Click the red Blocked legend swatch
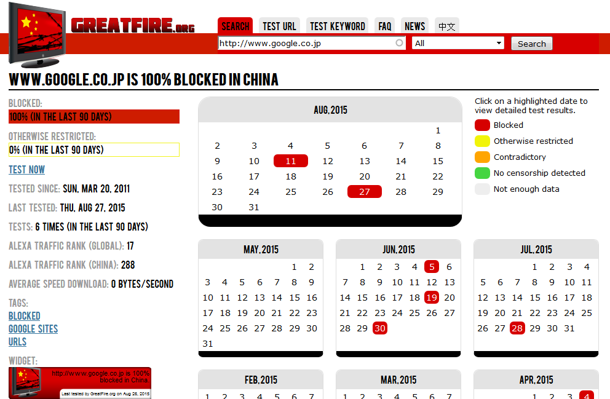Screen dimensions: 610x399 [482, 125]
